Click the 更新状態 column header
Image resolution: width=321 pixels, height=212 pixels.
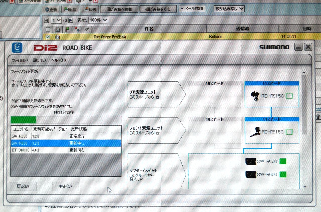point(79,129)
